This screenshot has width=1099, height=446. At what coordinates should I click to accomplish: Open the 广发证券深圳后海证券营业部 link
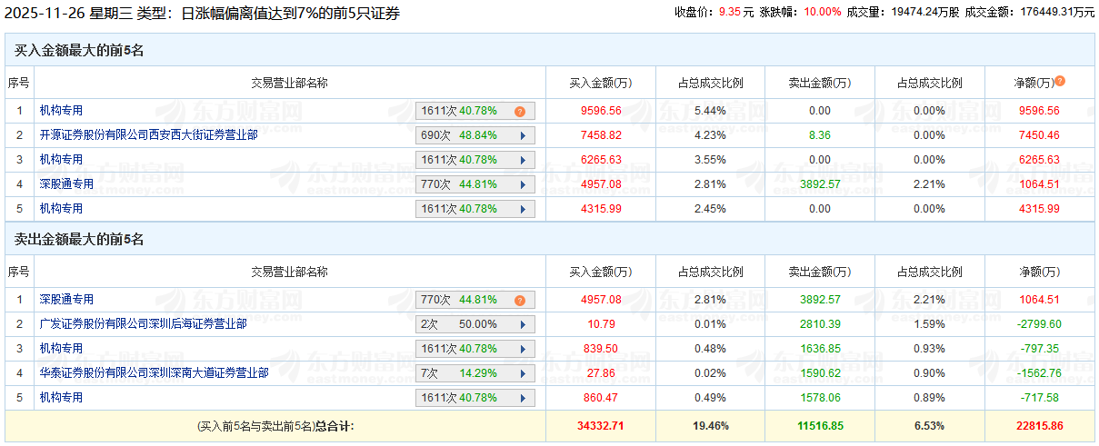143,324
